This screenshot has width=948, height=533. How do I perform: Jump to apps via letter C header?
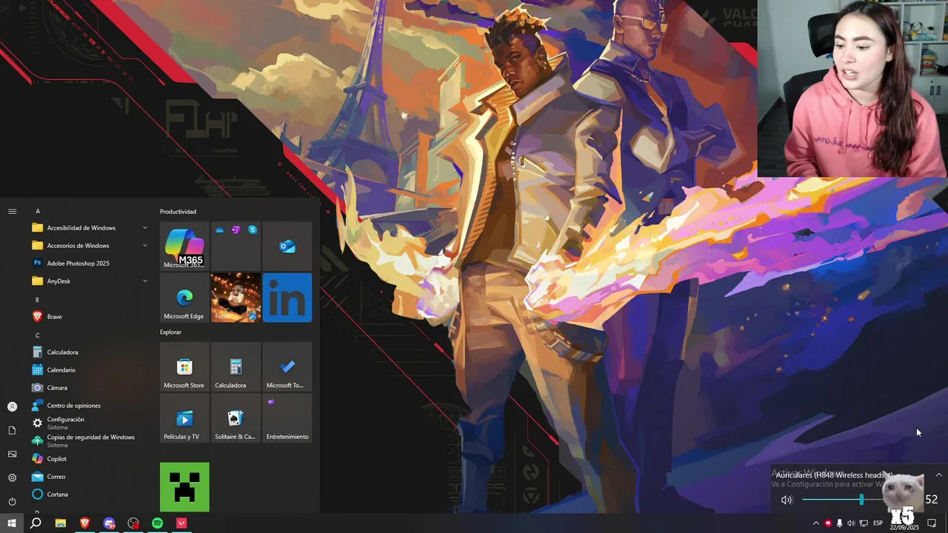pyautogui.click(x=38, y=335)
